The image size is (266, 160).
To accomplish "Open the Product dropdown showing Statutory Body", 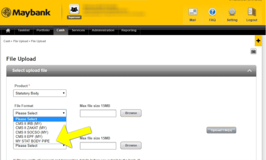I will point(40,93).
